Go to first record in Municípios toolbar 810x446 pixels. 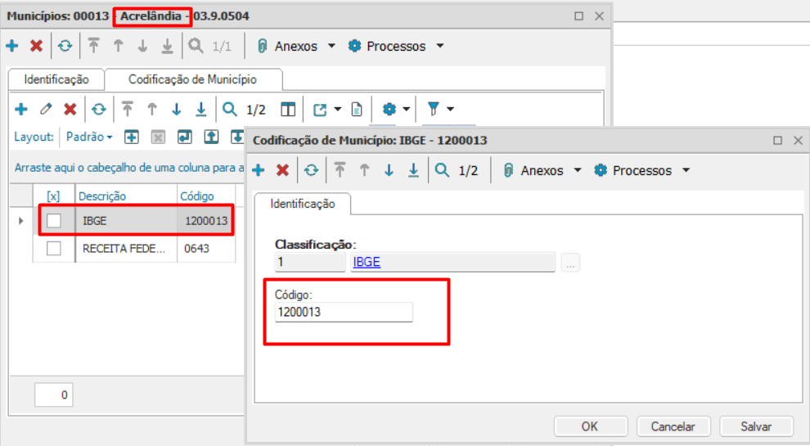[93, 46]
